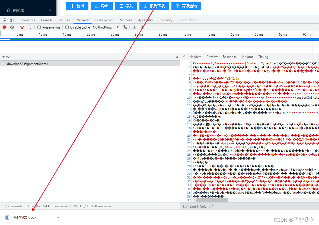Click response line number 20
Screen dimensions: 319x225
tap(189, 136)
